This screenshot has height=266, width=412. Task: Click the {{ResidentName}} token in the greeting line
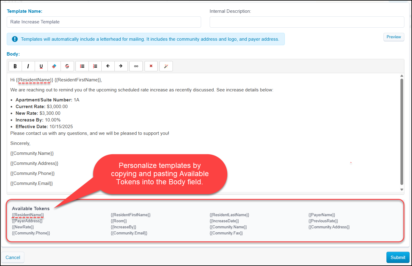[x=35, y=80]
